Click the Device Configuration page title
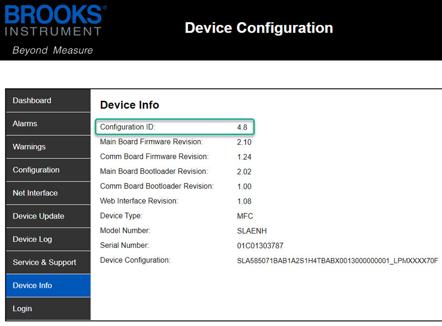Viewport: 442px width, 326px height. click(258, 28)
